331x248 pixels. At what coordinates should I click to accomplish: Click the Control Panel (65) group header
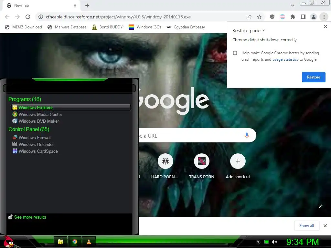pos(29,129)
